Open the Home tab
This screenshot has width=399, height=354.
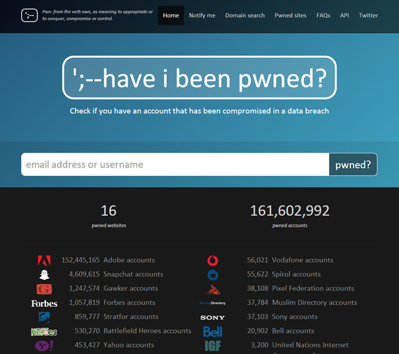171,15
